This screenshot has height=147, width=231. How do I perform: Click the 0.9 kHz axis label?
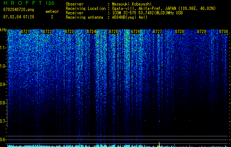[x=3, y=85]
